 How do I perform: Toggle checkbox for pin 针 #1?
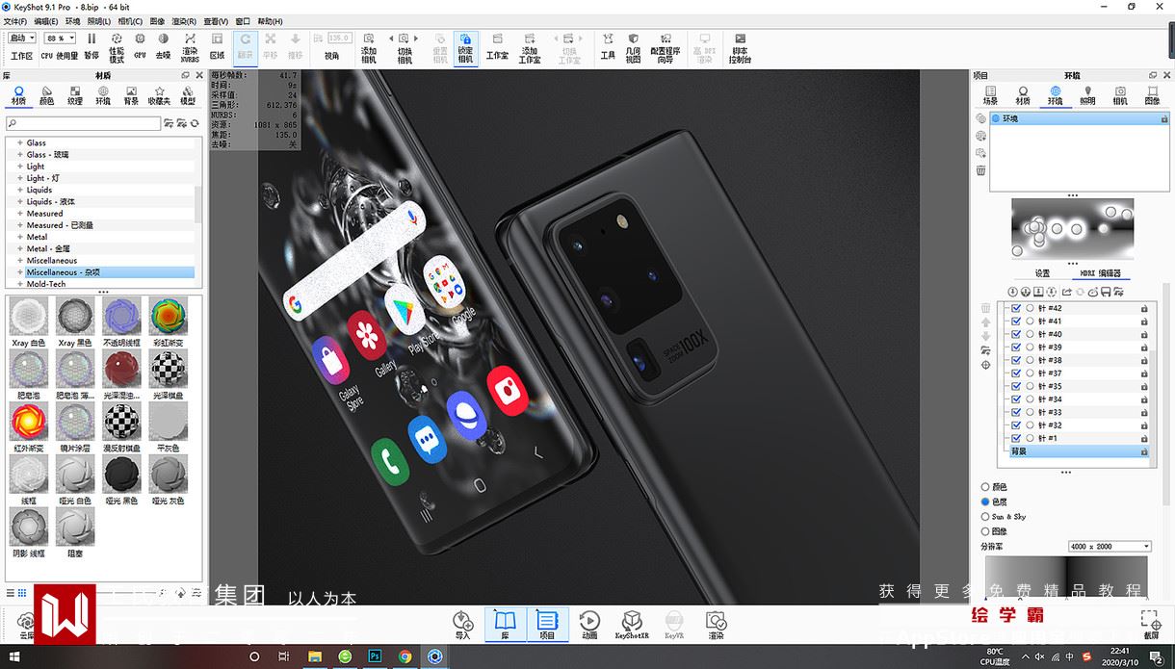(1016, 438)
